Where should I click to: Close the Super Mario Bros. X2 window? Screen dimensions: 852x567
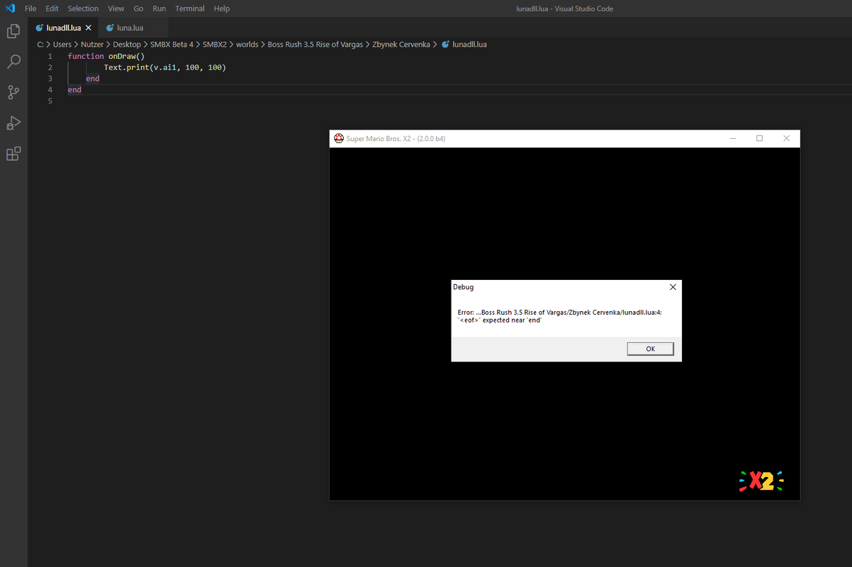tap(786, 138)
